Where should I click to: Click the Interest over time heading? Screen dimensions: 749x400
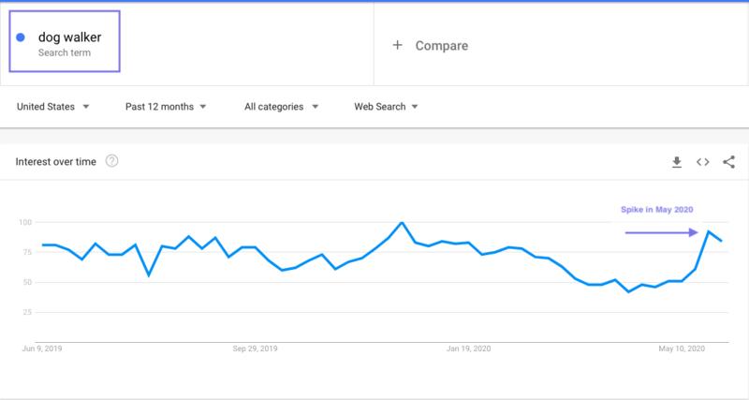pyautogui.click(x=56, y=161)
